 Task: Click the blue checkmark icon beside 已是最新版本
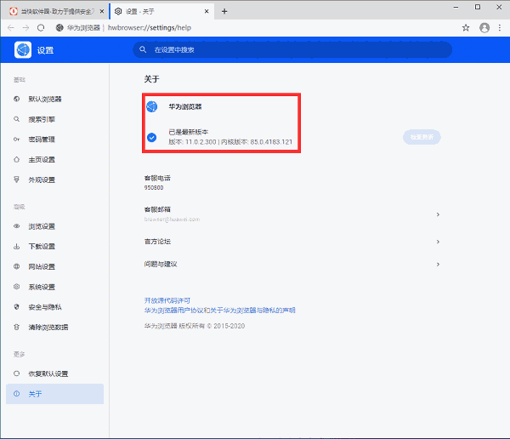[151, 138]
